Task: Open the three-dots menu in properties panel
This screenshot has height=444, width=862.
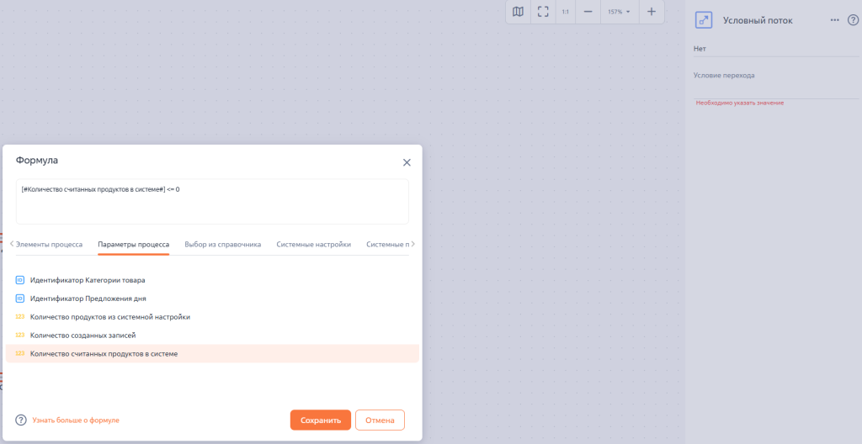Action: (x=835, y=20)
